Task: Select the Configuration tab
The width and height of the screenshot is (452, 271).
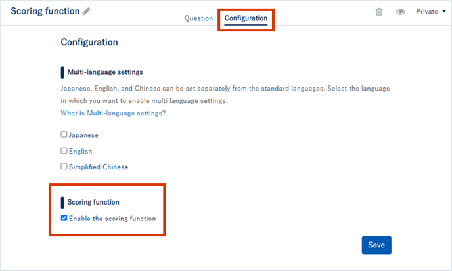Action: [246, 18]
